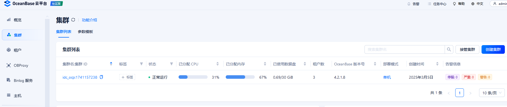Open the alarm bell notifications
This screenshot has width=507, height=107.
pos(413,4)
